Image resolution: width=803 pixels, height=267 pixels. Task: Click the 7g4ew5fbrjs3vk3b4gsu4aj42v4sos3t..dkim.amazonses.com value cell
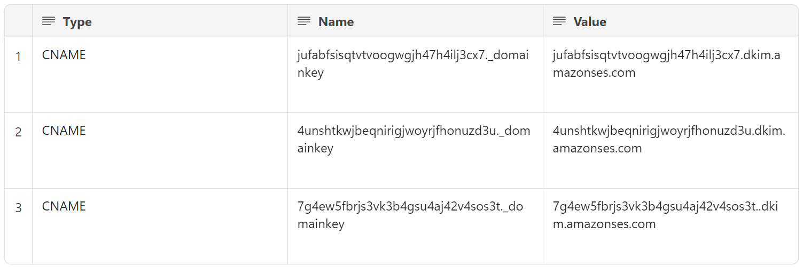[671, 226]
